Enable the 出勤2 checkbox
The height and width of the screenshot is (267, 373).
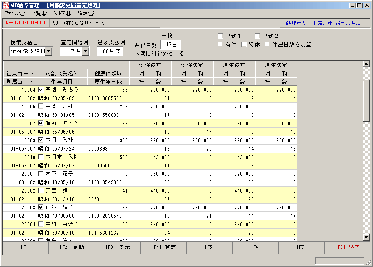(x=257, y=36)
